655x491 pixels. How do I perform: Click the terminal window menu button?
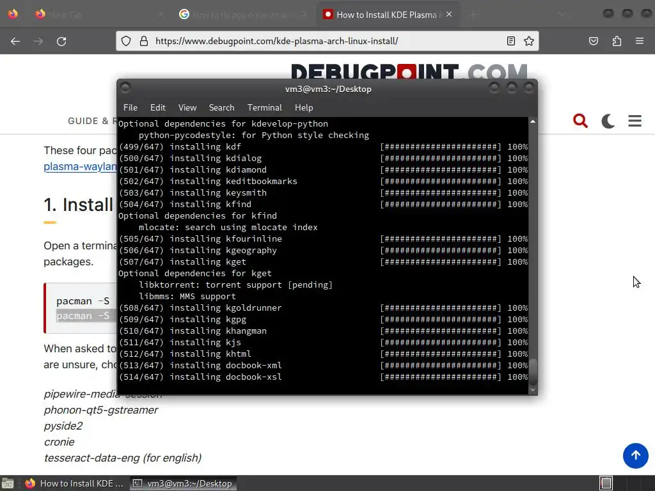[x=125, y=88]
